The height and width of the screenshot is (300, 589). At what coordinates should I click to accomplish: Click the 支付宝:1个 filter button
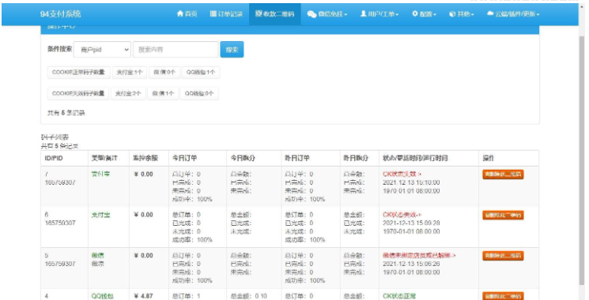(129, 72)
